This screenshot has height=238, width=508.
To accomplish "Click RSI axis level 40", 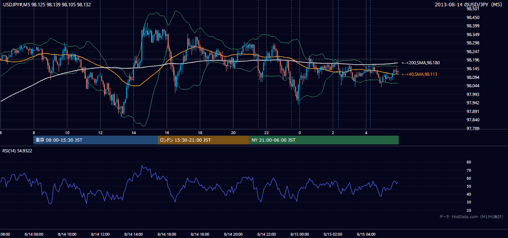I will (x=469, y=194).
